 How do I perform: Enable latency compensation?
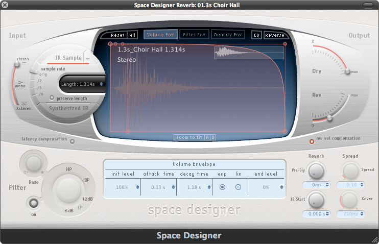[72, 141]
